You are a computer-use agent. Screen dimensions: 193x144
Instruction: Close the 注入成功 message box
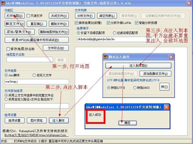pyautogui.click(x=166, y=107)
